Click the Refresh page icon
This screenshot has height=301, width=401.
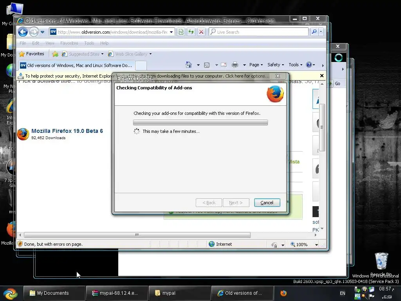191,32
